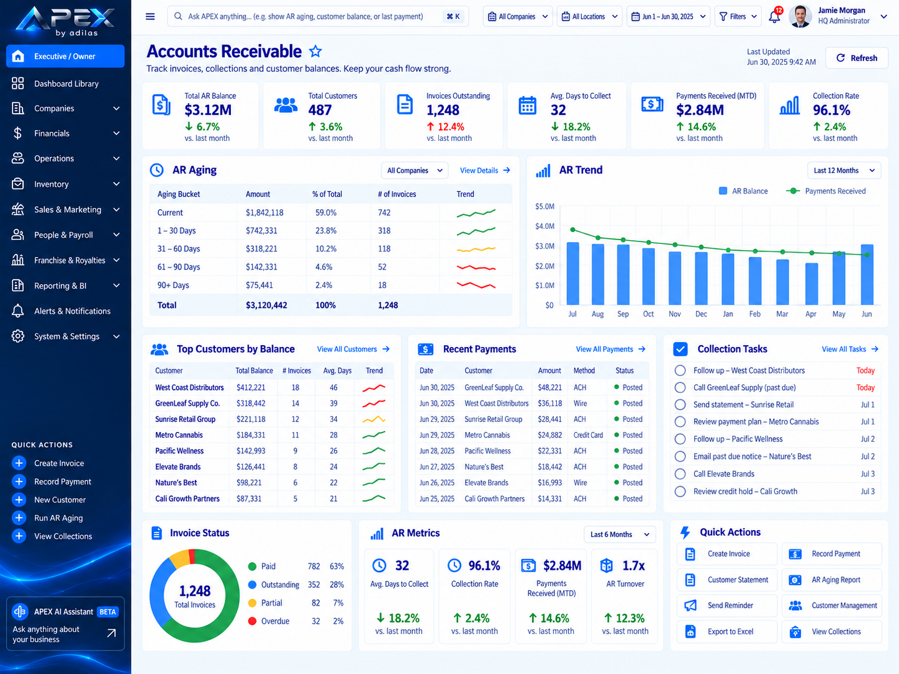Click the Send Reminder megaphone icon
Screen dimensions: 899x674
pos(690,606)
